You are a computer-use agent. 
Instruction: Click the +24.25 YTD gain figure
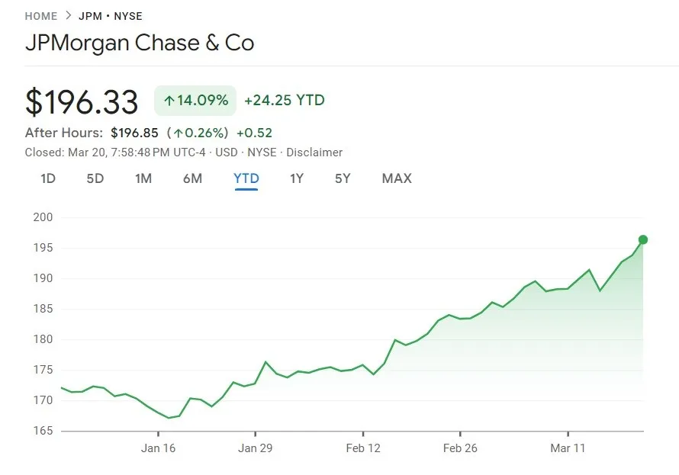click(x=282, y=100)
